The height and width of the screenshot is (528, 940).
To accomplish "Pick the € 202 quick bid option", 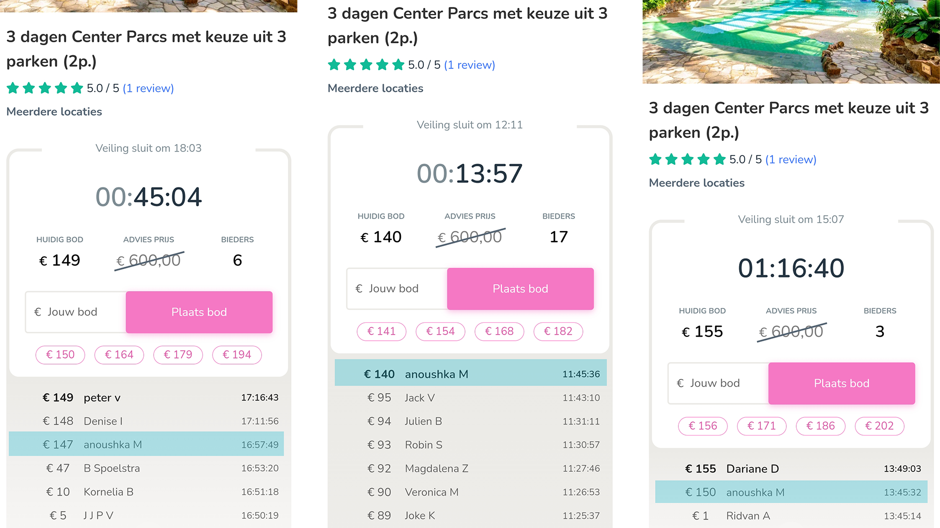I will tap(879, 426).
